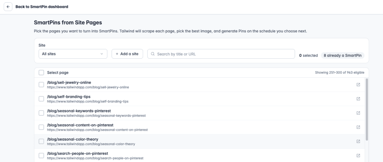
Task: Check the /blog/self-branding-tips row
Action: (41, 99)
